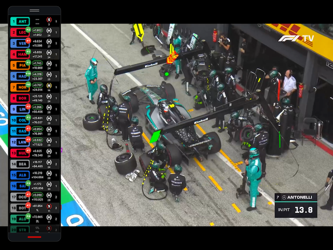The image size is (333, 250).
Task: Open the BOR driver row
Action: pyautogui.click(x=35, y=98)
